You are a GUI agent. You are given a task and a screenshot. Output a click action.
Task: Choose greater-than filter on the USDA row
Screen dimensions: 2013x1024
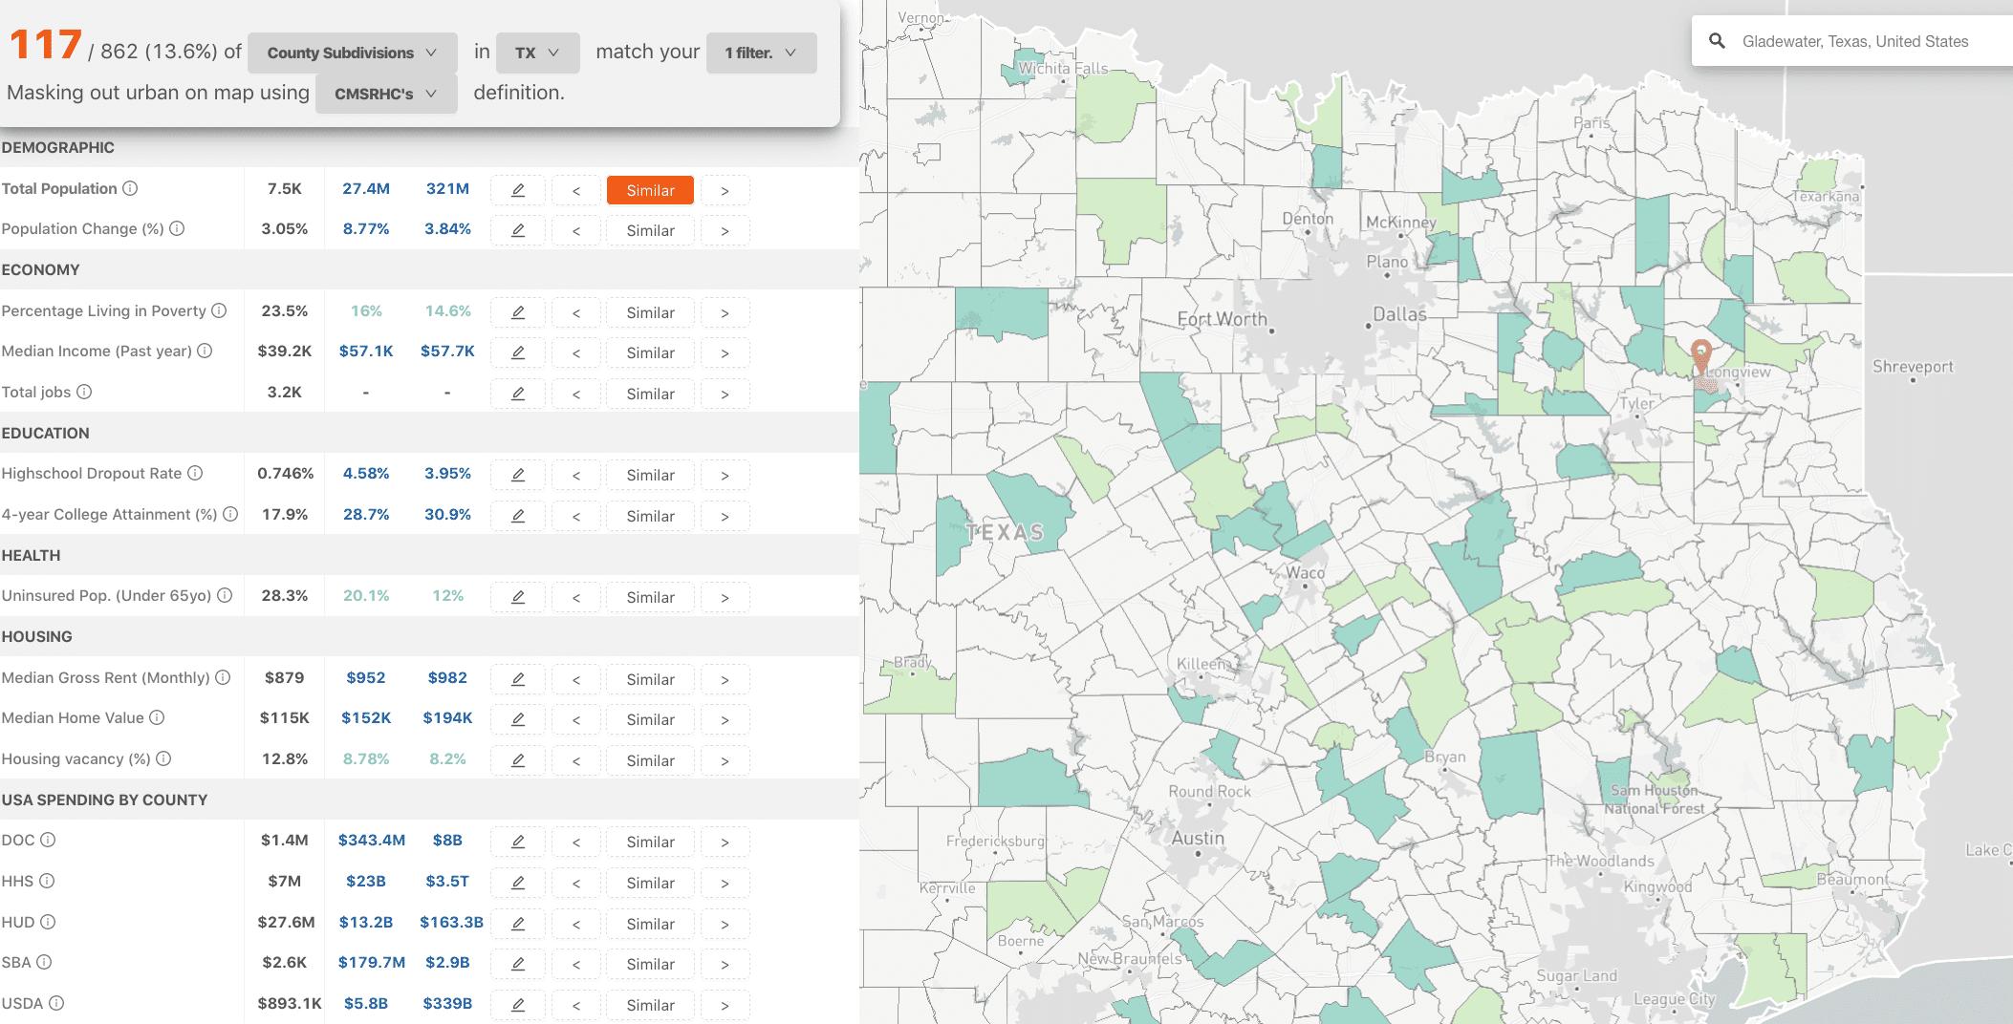click(x=725, y=1005)
